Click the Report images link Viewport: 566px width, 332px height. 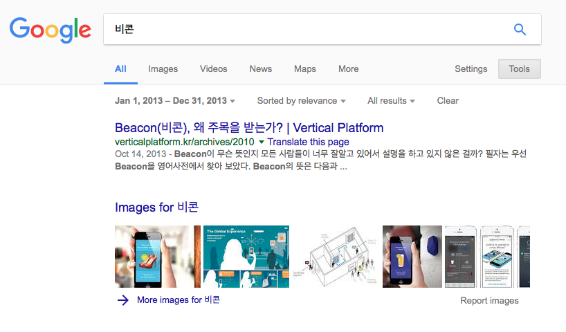coord(489,301)
